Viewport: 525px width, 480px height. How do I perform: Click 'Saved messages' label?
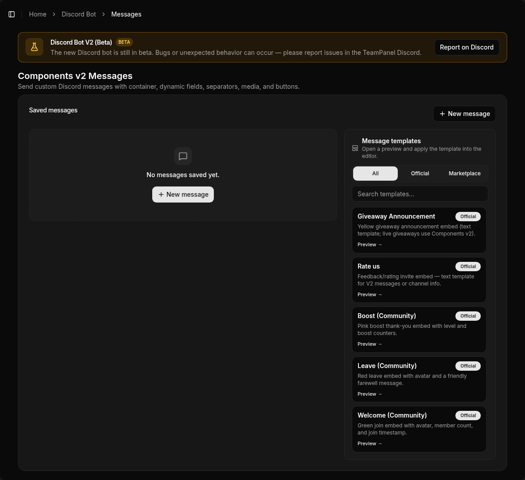(53, 110)
